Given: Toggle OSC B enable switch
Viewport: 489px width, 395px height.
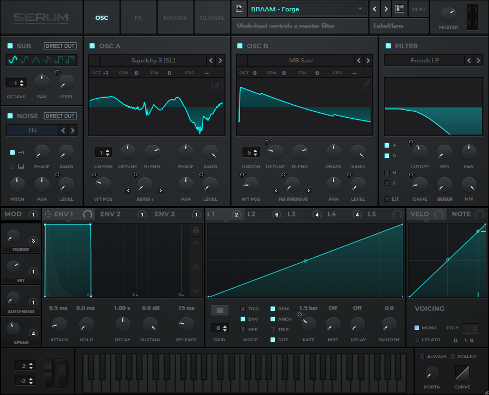Looking at the screenshot, I should (x=240, y=46).
